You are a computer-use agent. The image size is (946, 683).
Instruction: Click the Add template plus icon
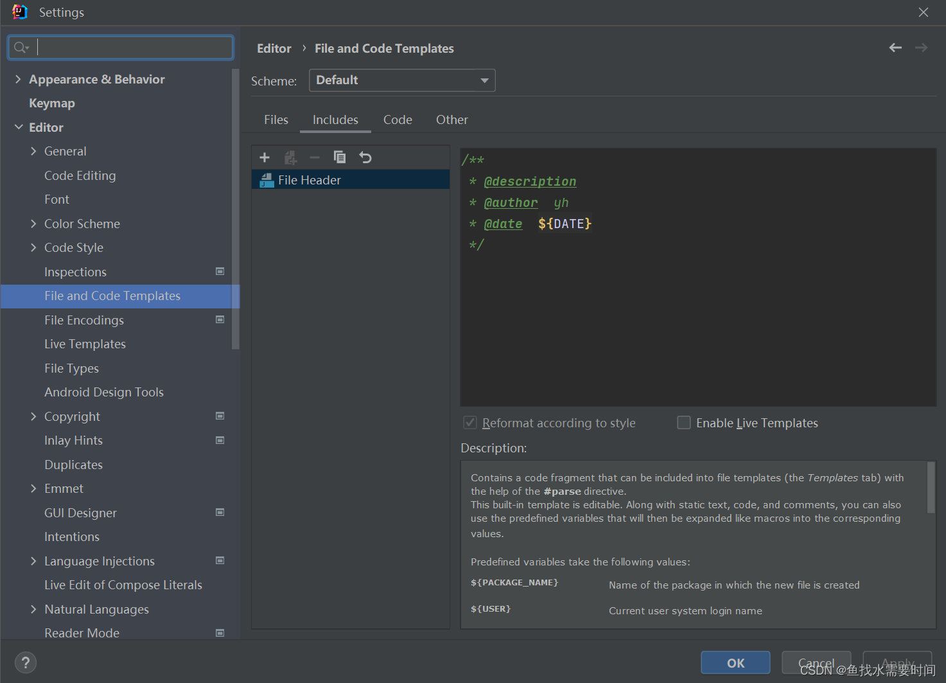[265, 157]
